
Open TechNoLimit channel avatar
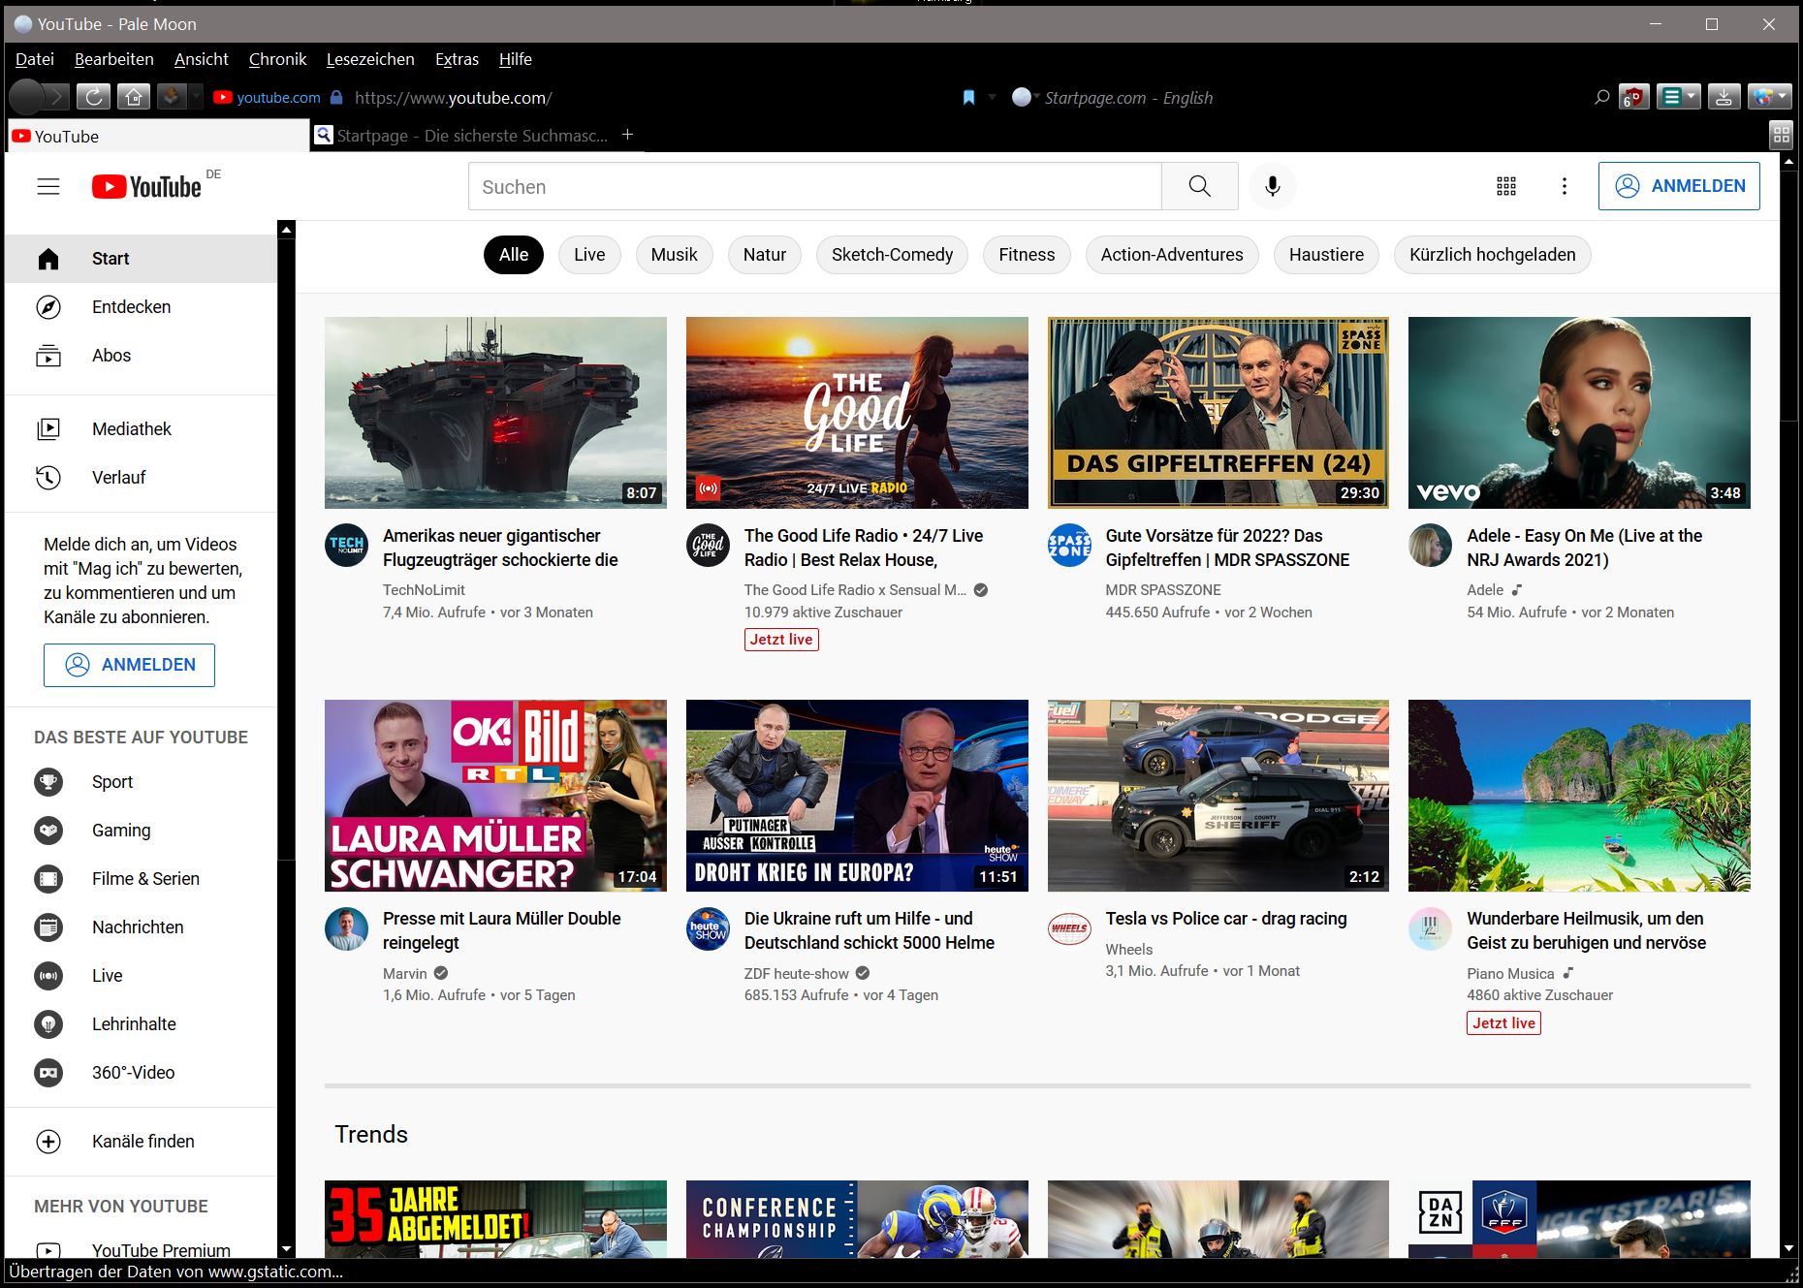tap(346, 546)
